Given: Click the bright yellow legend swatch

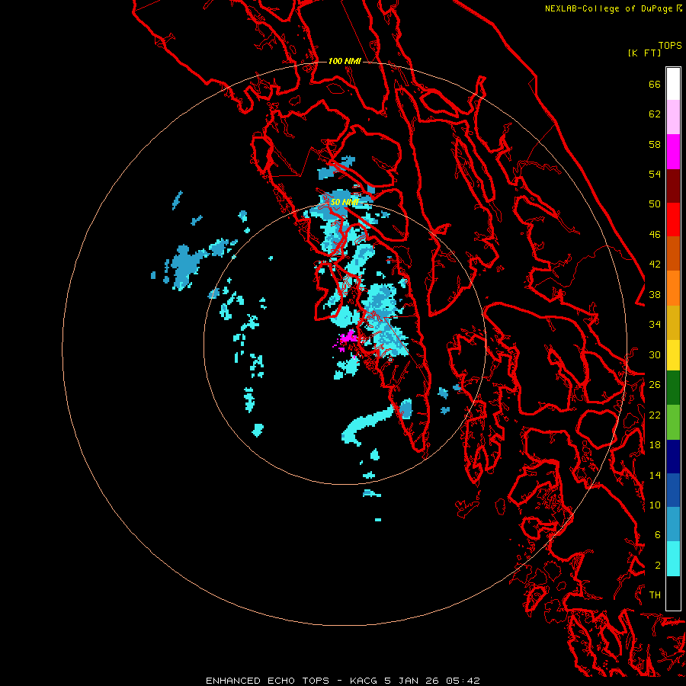Looking at the screenshot, I should tap(673, 355).
